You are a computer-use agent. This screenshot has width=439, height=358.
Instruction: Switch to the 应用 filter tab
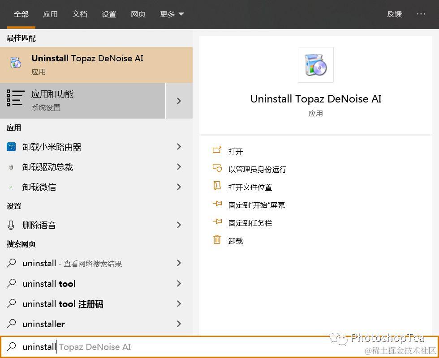[x=50, y=14]
